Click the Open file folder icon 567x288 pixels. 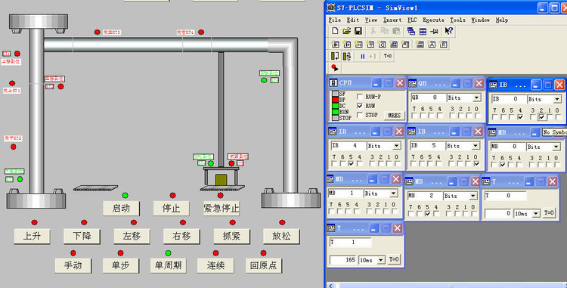coord(346,31)
